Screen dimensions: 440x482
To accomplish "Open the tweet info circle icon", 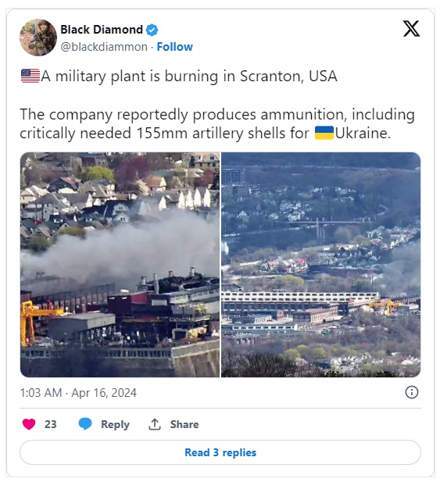I will pos(412,392).
